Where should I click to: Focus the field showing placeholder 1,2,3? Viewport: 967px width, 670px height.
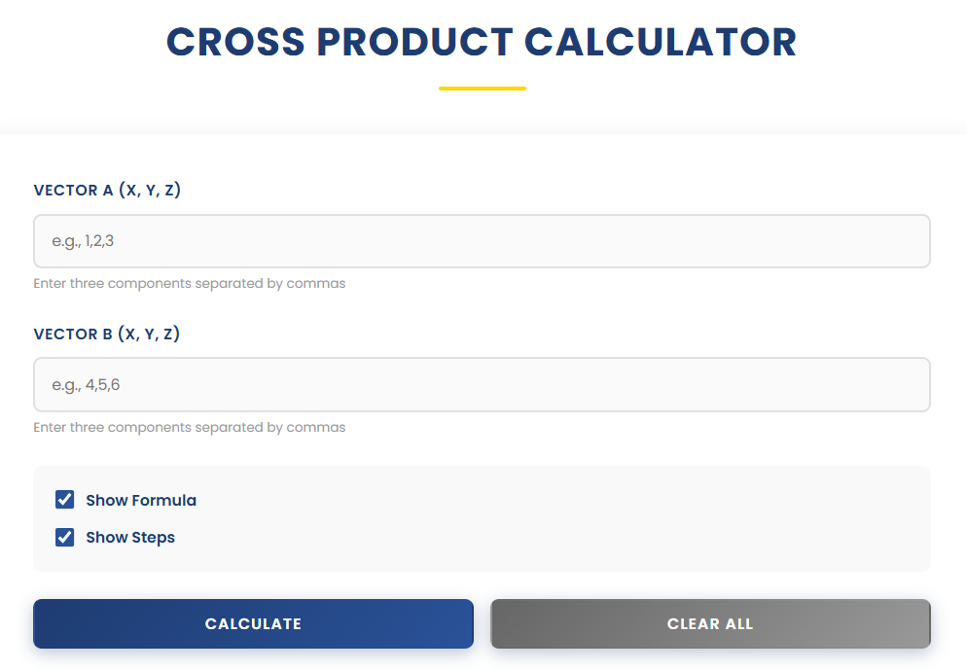pos(482,240)
